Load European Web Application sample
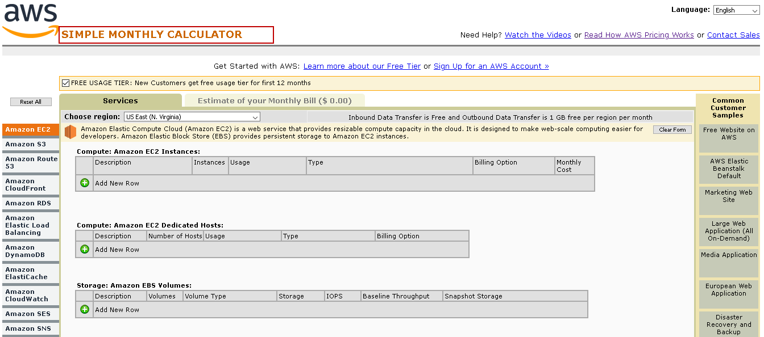 click(729, 294)
